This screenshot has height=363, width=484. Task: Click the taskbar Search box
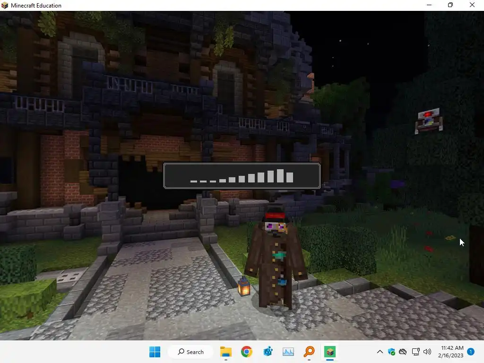pos(190,352)
